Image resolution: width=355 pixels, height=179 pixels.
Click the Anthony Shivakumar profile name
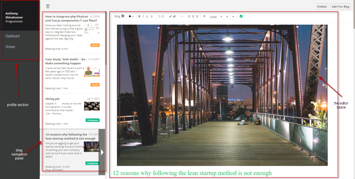point(14,15)
